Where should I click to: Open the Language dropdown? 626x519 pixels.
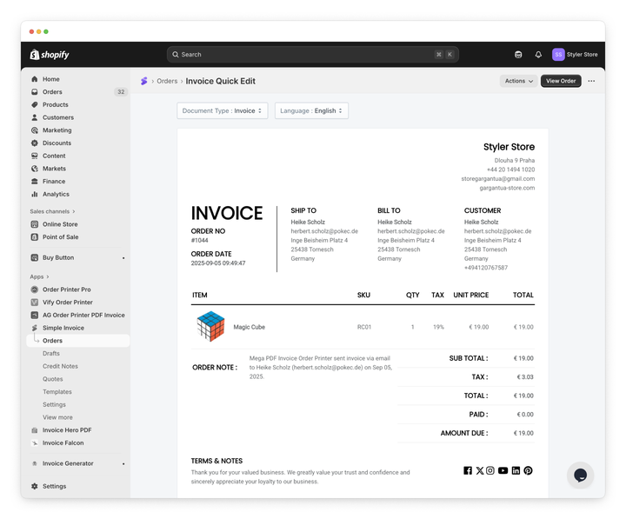[x=311, y=110]
